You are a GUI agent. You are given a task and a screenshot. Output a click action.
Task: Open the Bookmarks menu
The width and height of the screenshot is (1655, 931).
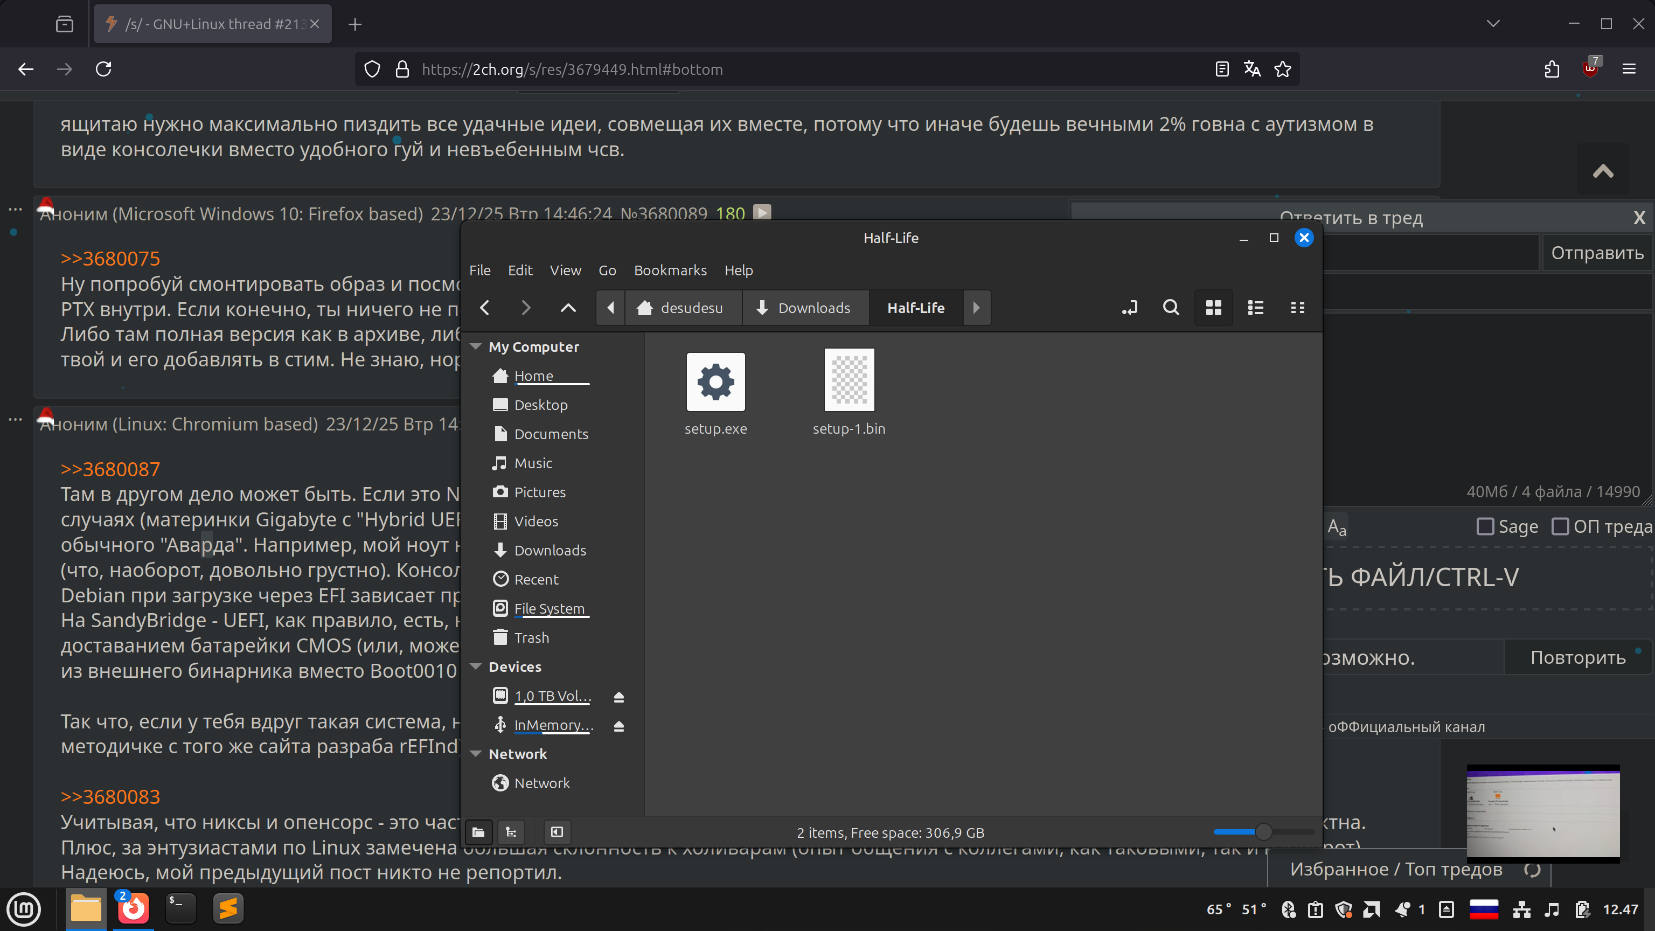pos(670,270)
